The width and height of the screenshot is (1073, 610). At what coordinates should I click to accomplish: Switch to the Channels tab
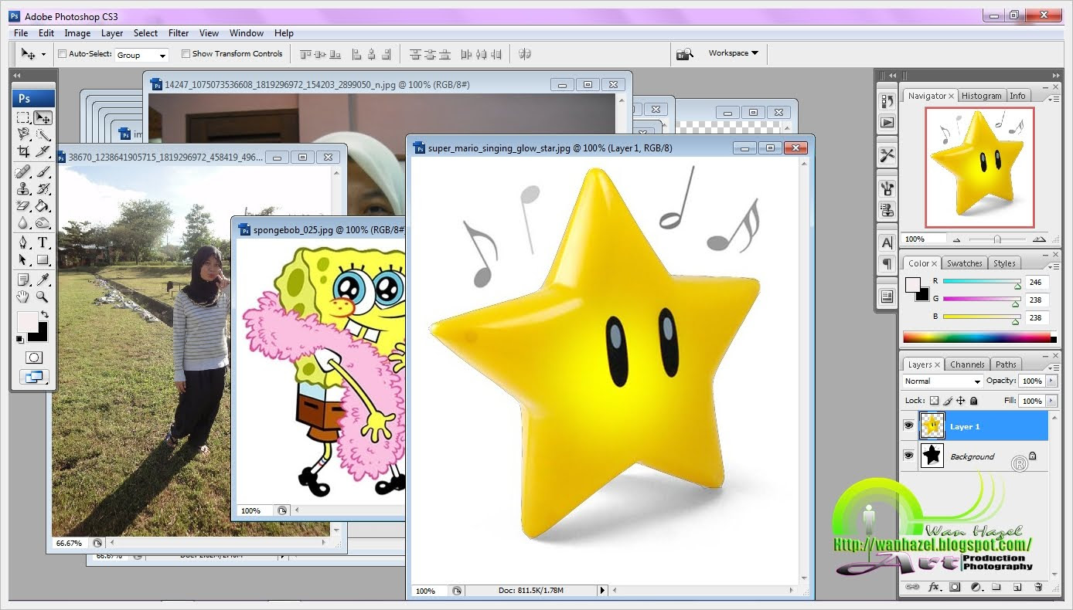point(967,364)
